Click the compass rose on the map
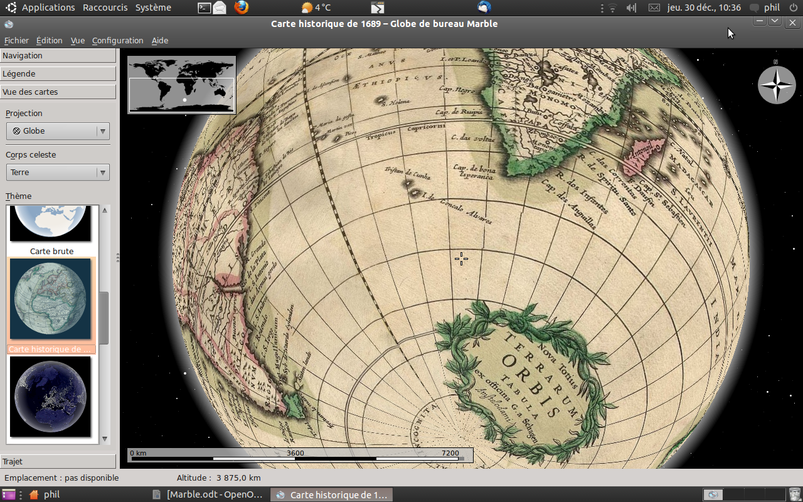Image resolution: width=803 pixels, height=502 pixels. (x=777, y=85)
